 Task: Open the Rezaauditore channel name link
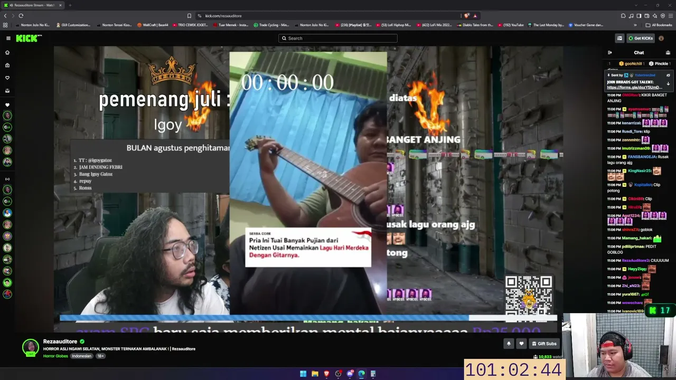pyautogui.click(x=60, y=341)
